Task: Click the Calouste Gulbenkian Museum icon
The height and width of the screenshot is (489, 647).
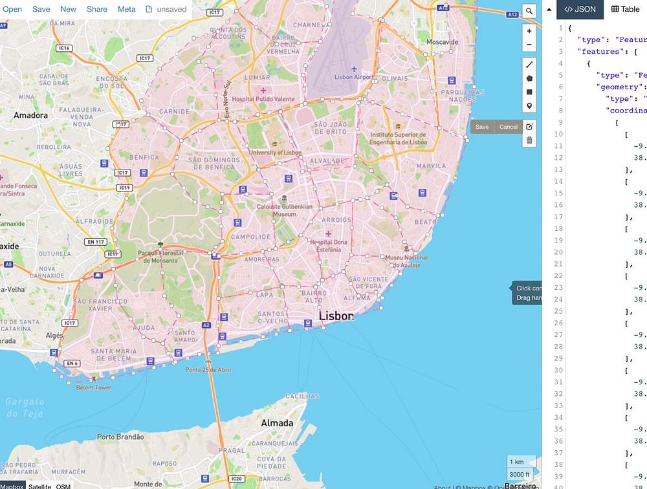Action: (x=284, y=199)
